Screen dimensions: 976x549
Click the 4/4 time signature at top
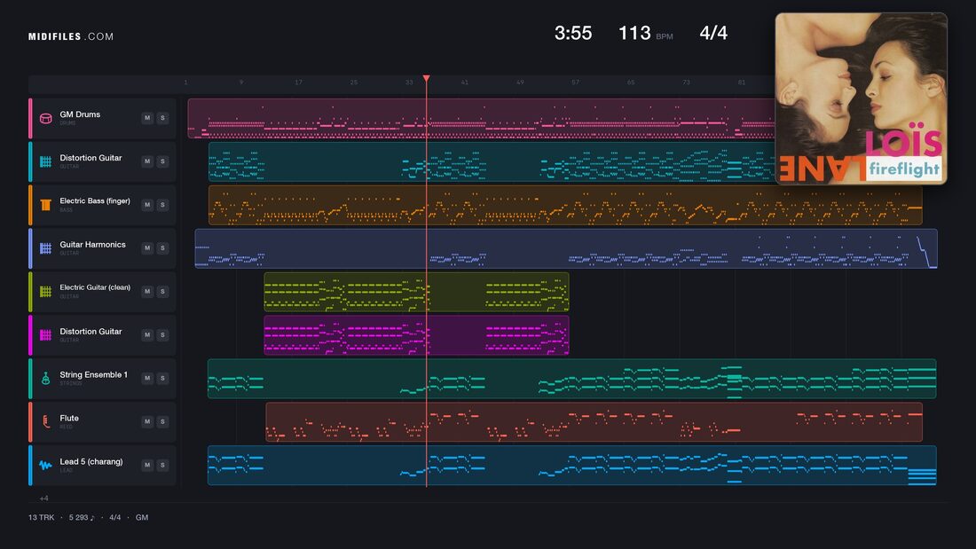(x=713, y=33)
